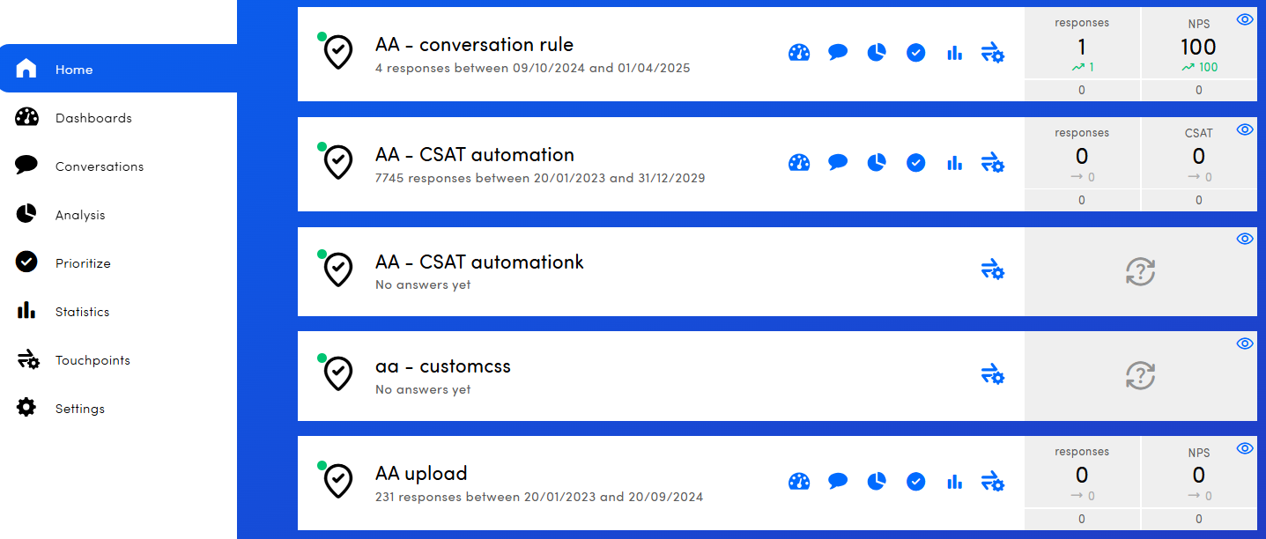The width and height of the screenshot is (1266, 539).
Task: Toggle visibility eye for AA - conversation rule
Action: coord(1245,19)
